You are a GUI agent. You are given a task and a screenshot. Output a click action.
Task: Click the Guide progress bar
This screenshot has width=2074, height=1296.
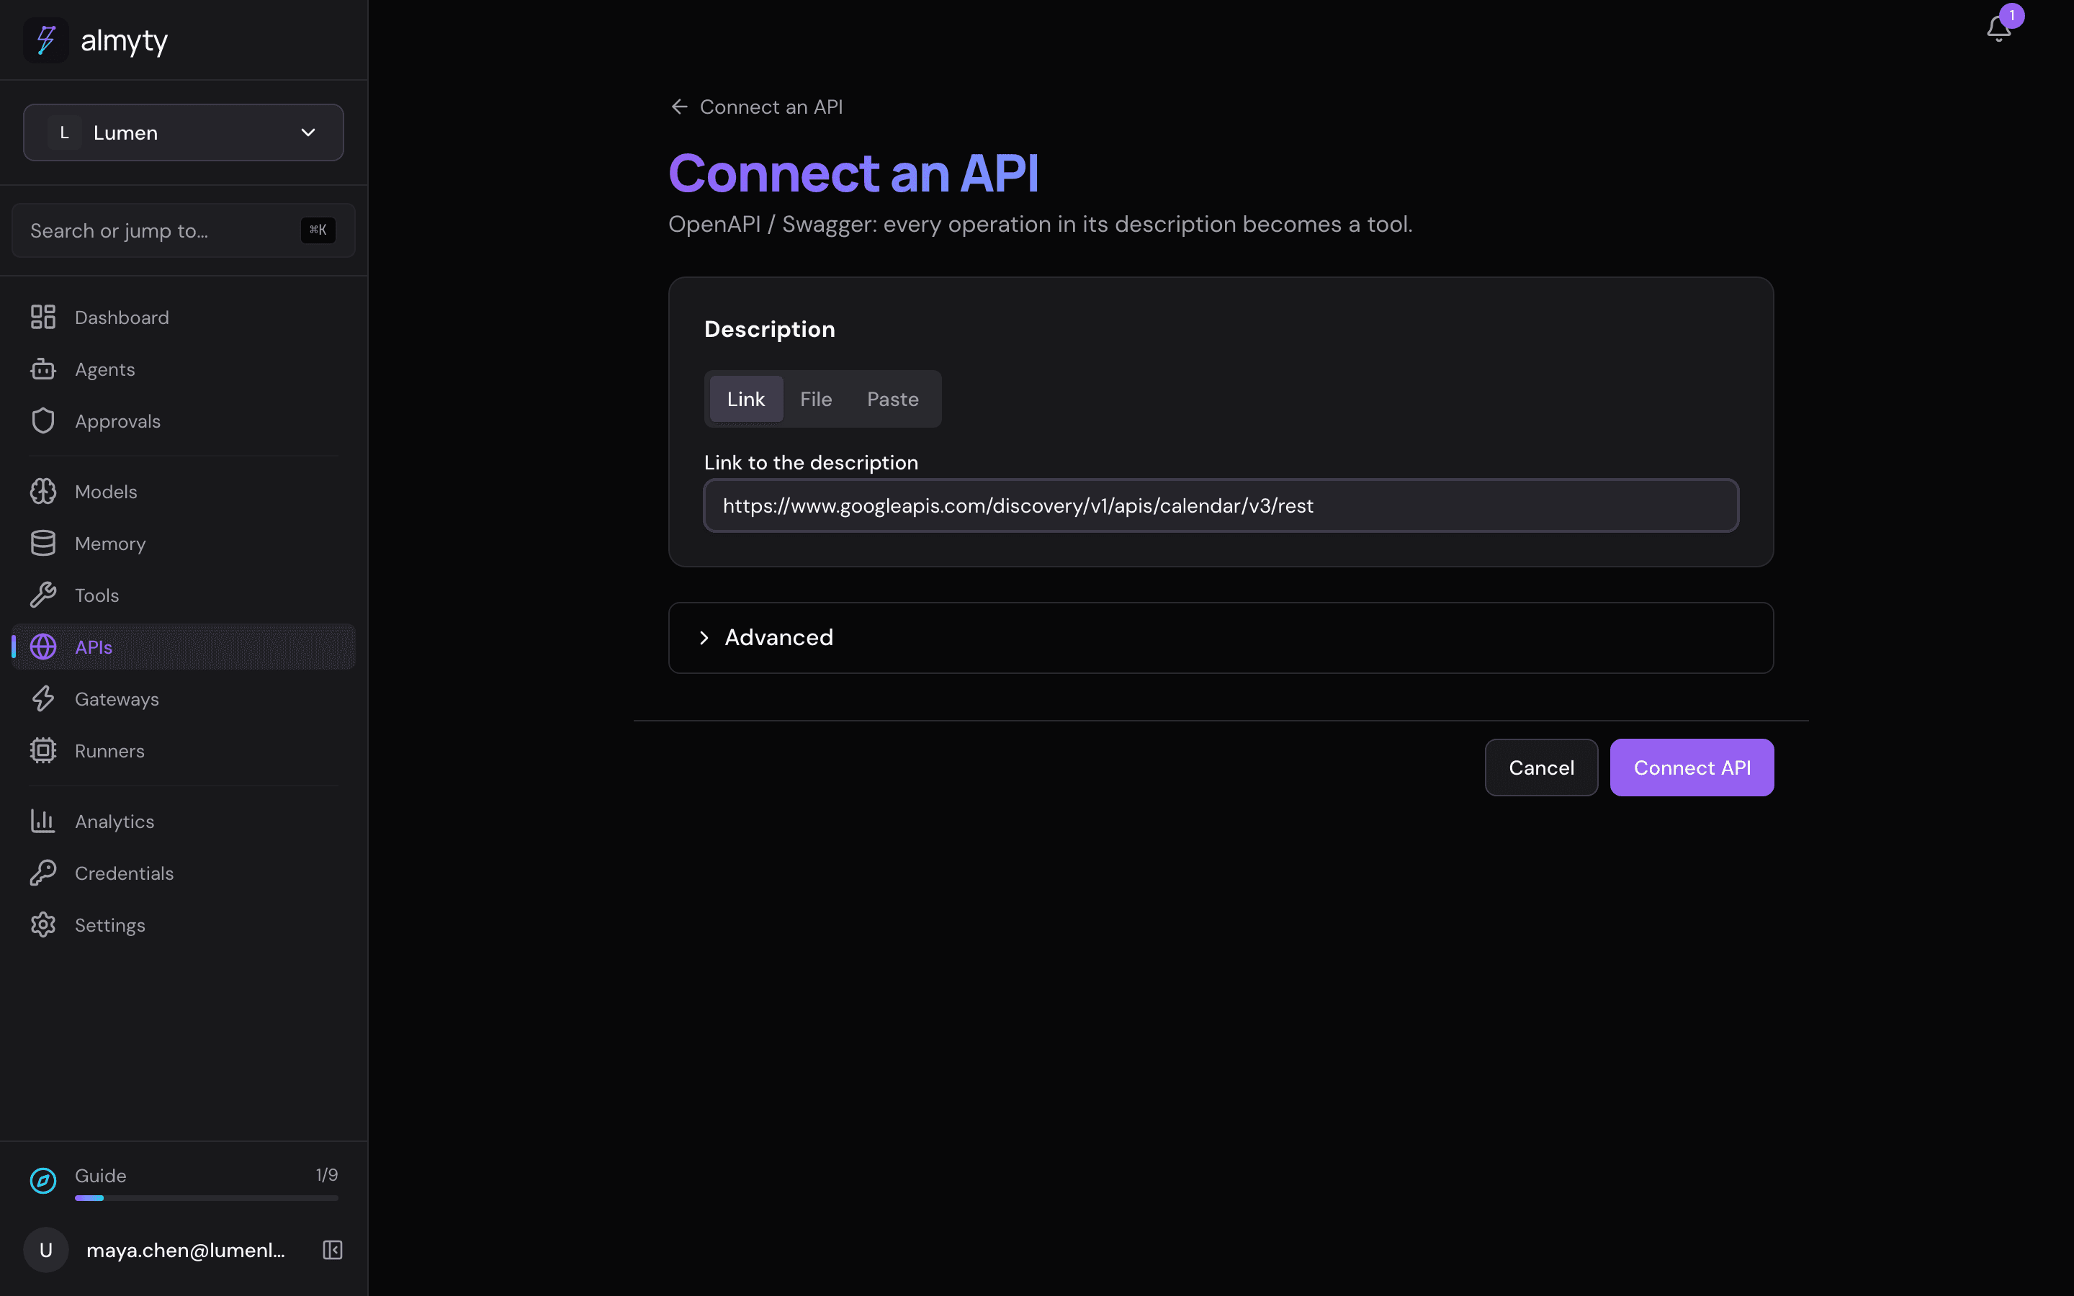click(207, 1197)
